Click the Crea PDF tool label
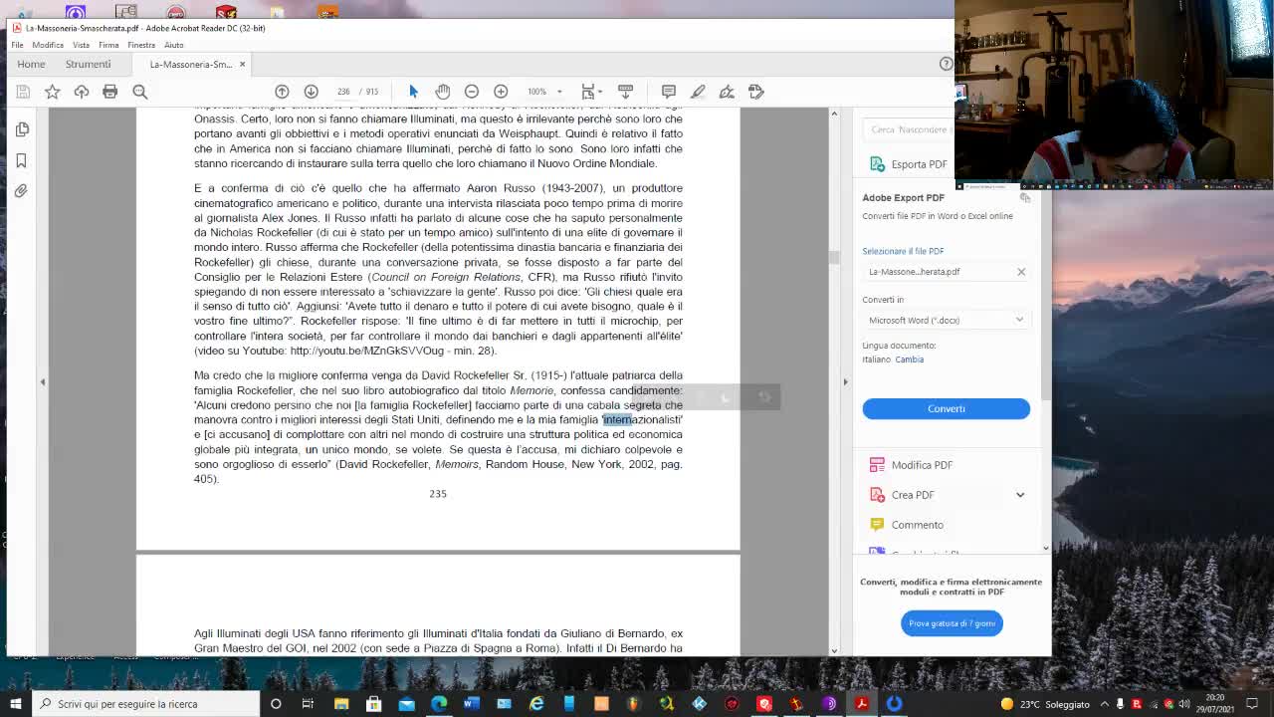The width and height of the screenshot is (1274, 717). click(x=913, y=495)
